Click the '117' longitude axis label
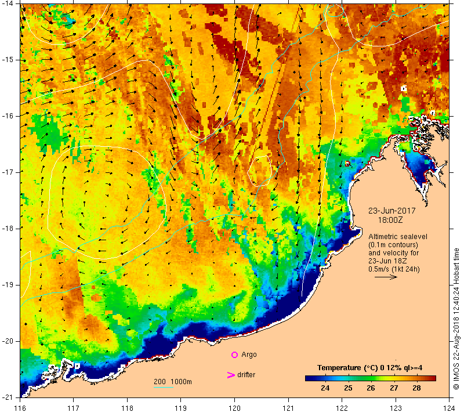Image resolution: width=464 pixels, height=412 pixels. (74, 408)
